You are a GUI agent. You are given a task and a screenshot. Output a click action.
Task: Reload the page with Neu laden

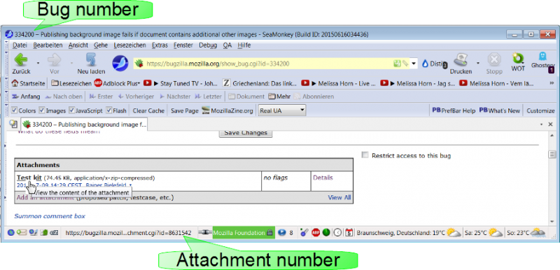click(x=91, y=64)
